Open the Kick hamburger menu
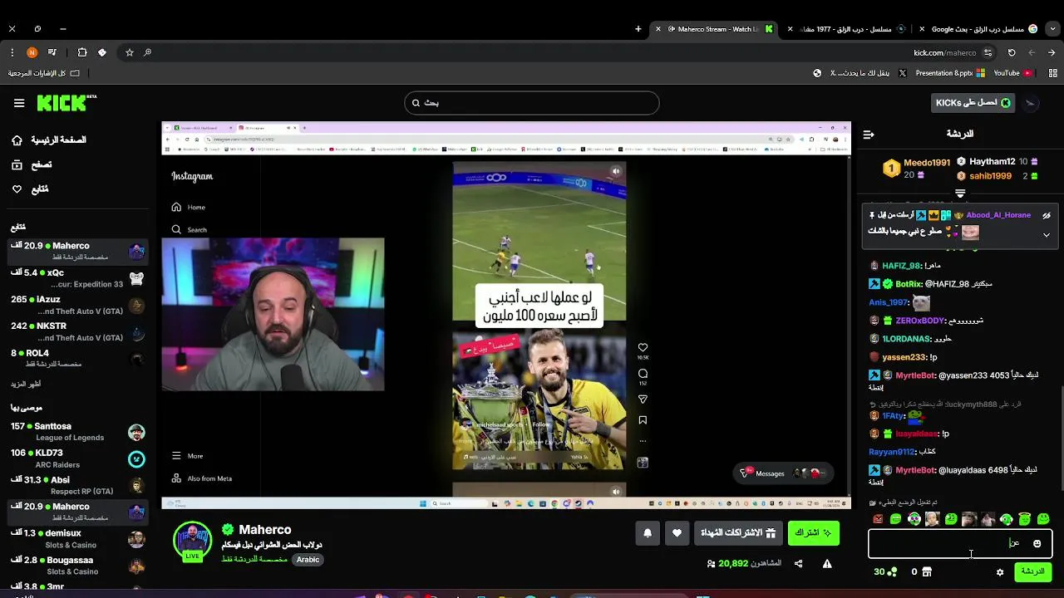This screenshot has height=598, width=1064. (x=19, y=103)
